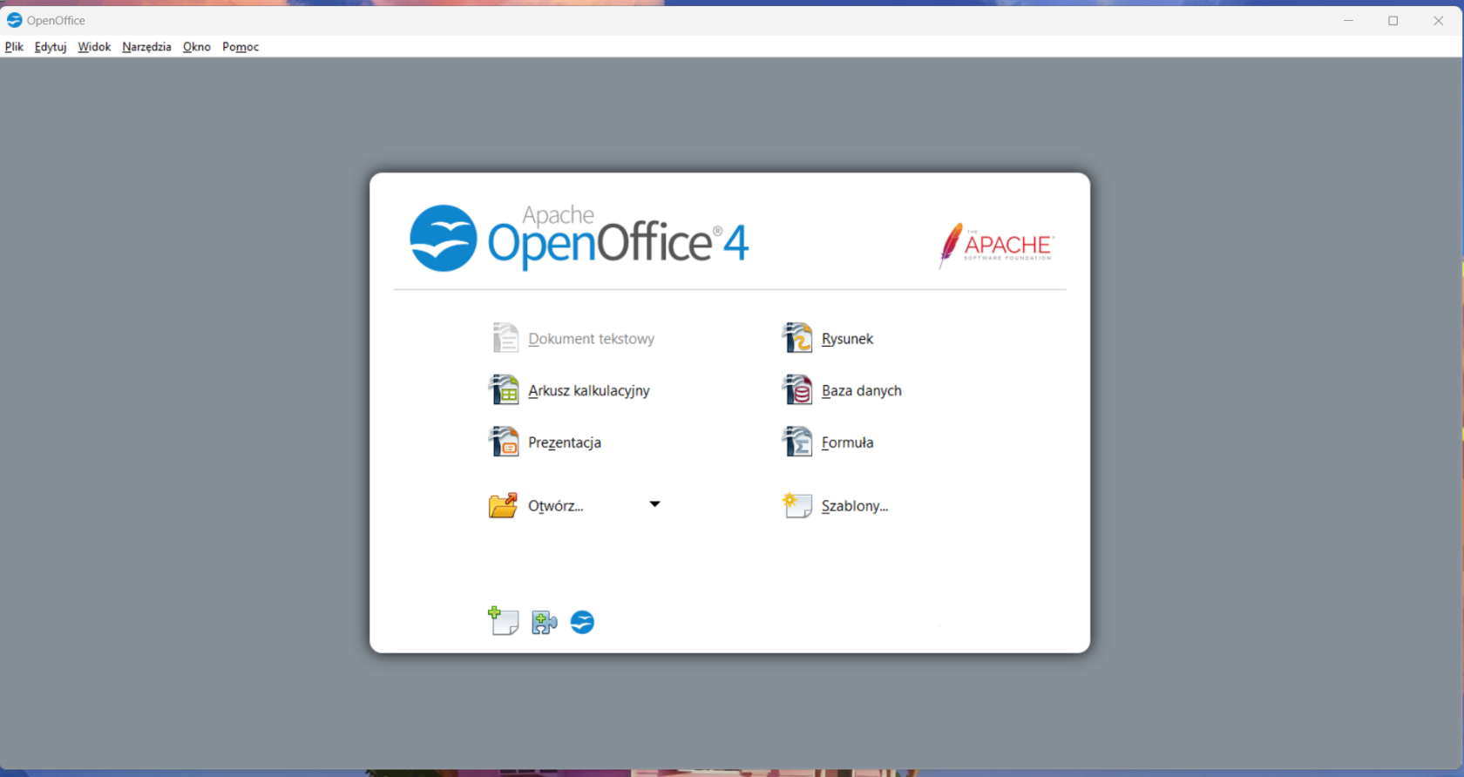Close the OpenOffice window
This screenshot has height=777, width=1464.
[1439, 20]
